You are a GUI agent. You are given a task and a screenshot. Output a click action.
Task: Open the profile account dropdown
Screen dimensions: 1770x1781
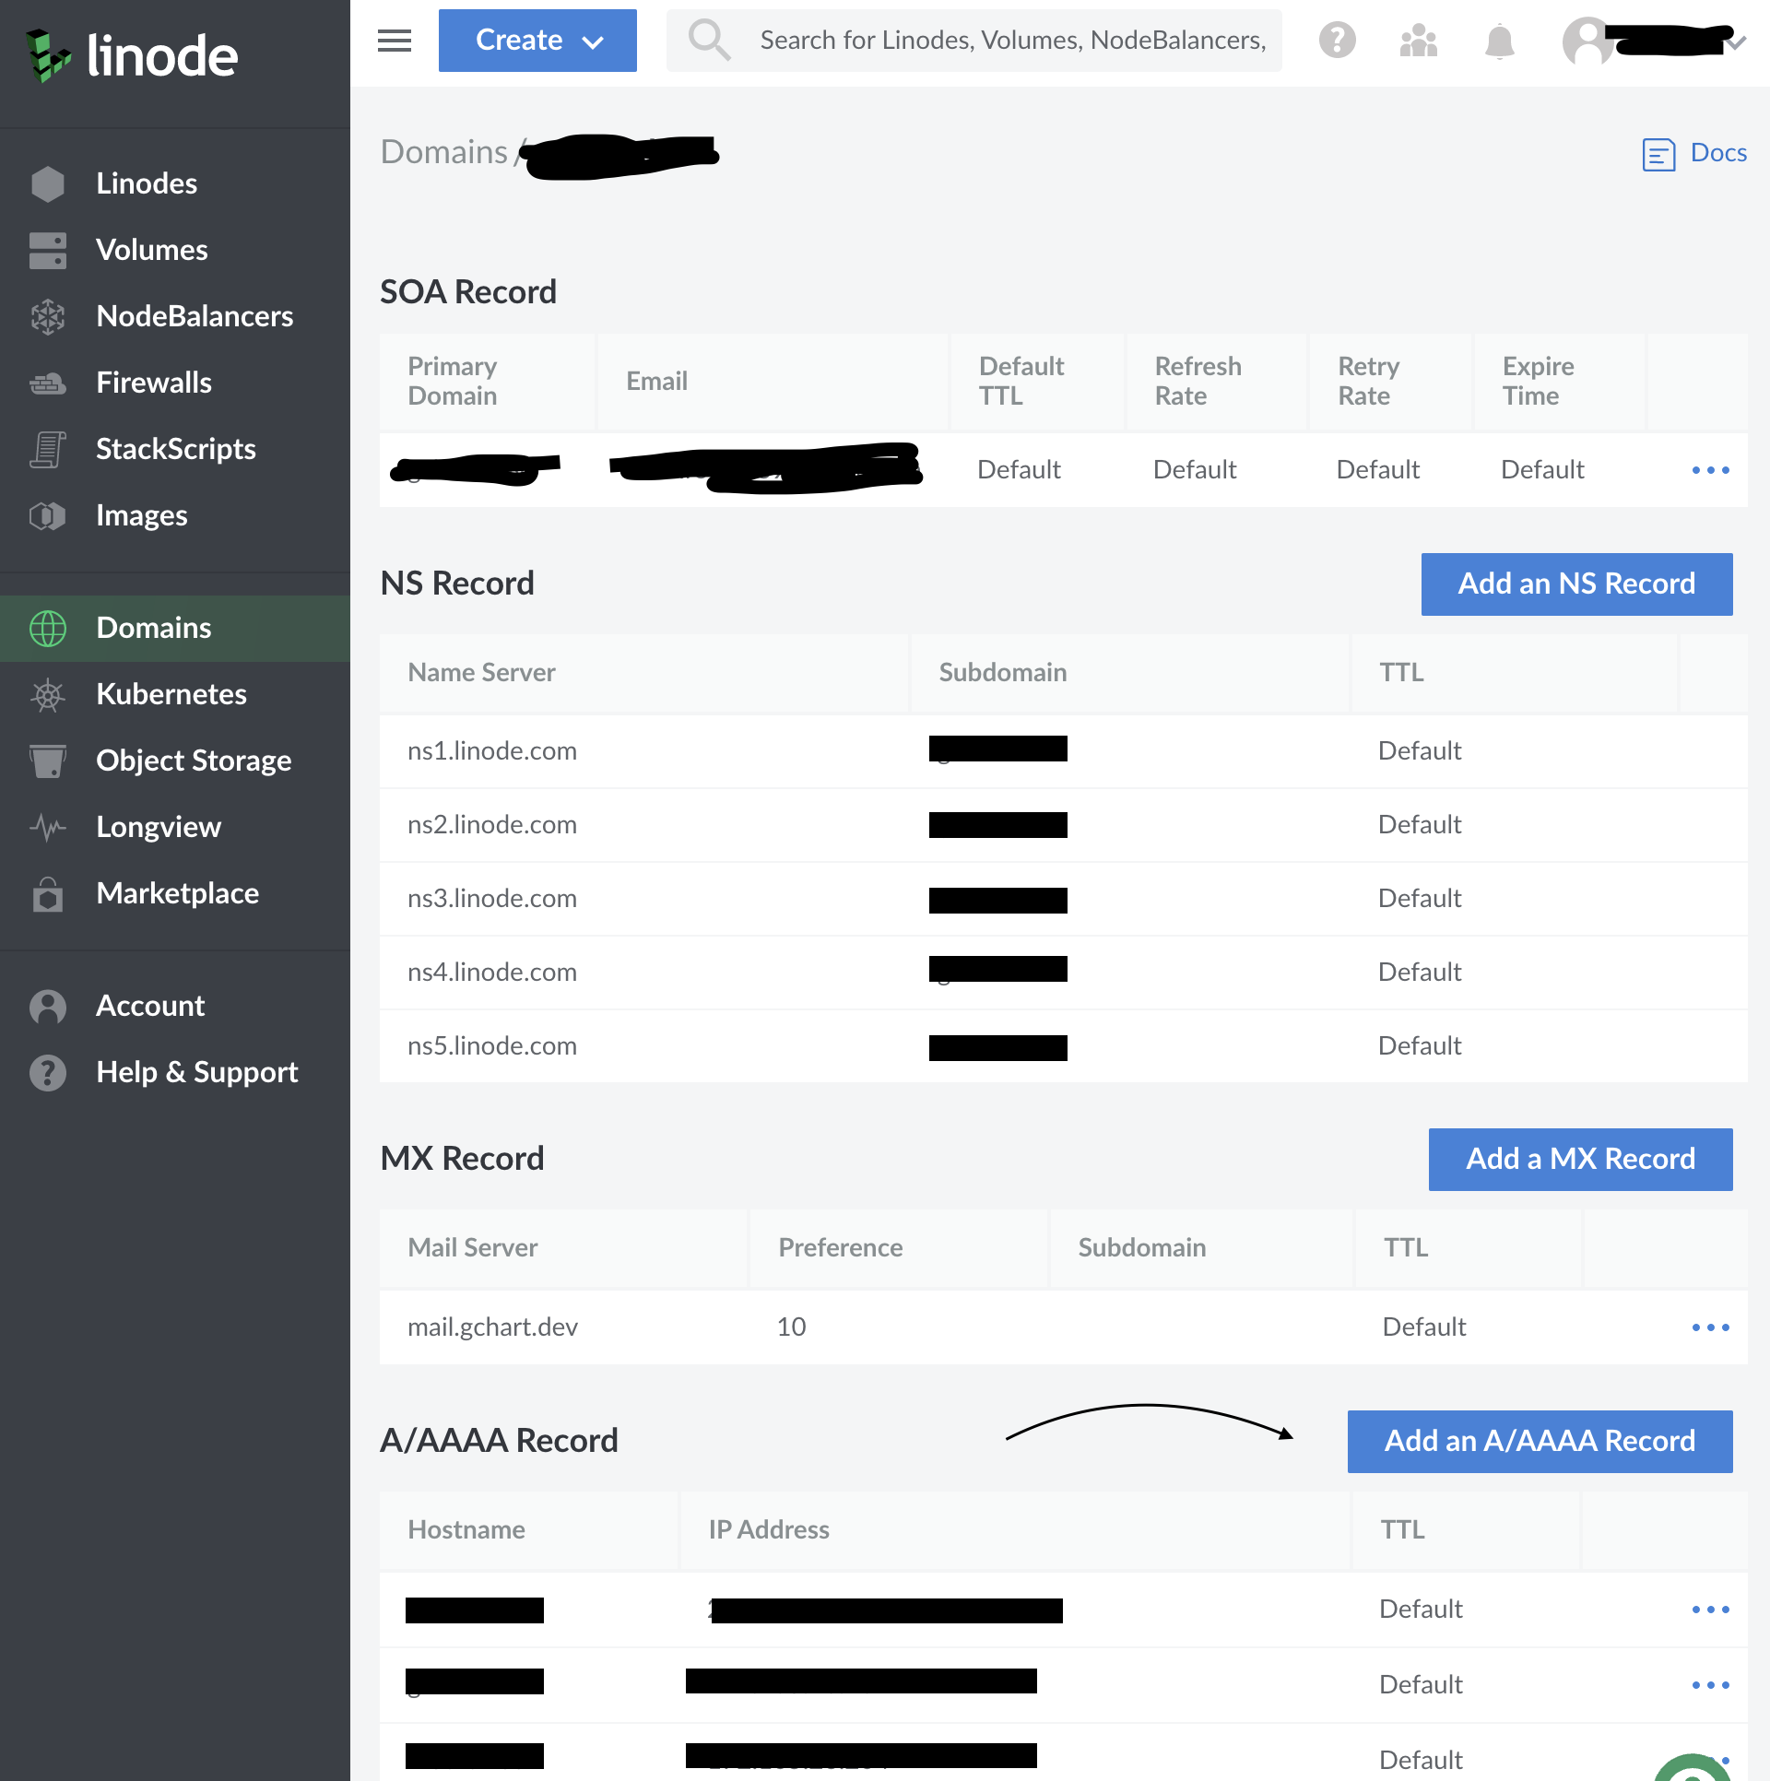coord(1650,41)
